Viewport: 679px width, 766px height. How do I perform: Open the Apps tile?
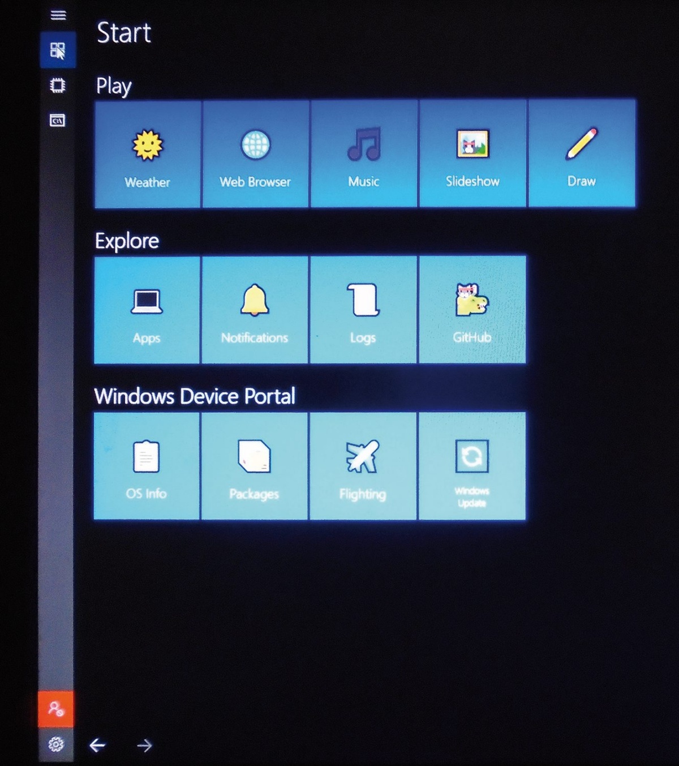coord(147,310)
